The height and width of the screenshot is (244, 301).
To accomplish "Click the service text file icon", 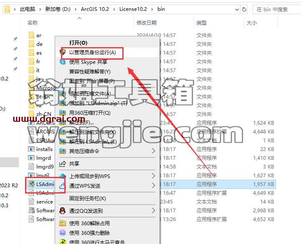I will pos(31,201).
